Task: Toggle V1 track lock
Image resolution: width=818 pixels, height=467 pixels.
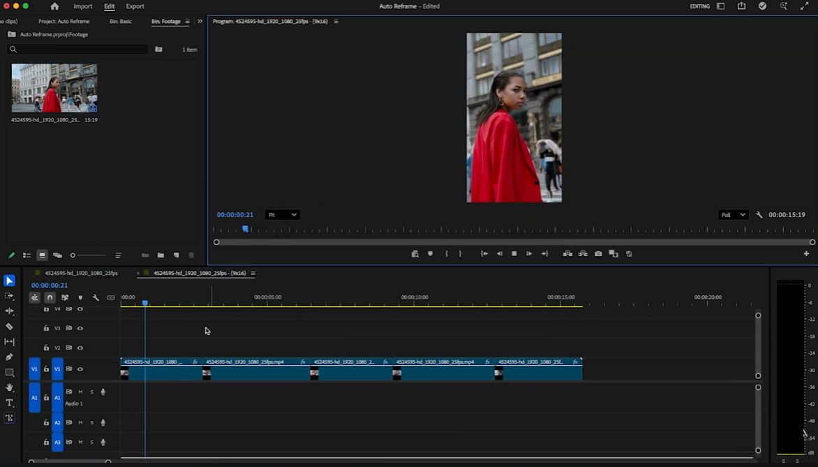Action: pos(47,369)
